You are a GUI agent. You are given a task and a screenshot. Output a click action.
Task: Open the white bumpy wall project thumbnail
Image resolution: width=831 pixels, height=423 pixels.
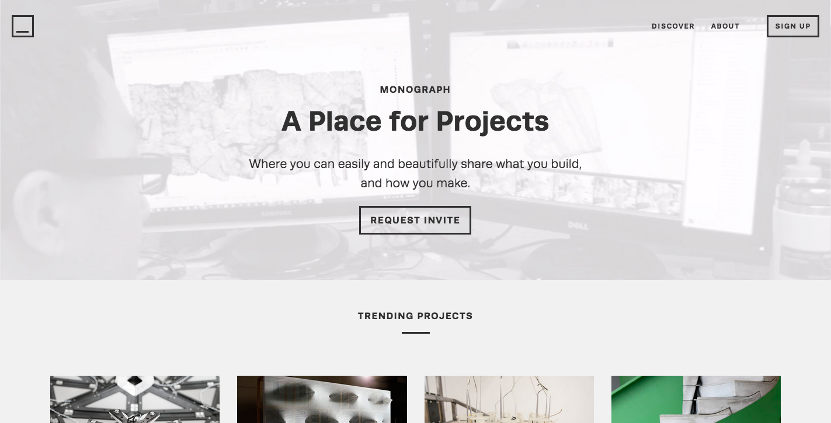pos(322,399)
